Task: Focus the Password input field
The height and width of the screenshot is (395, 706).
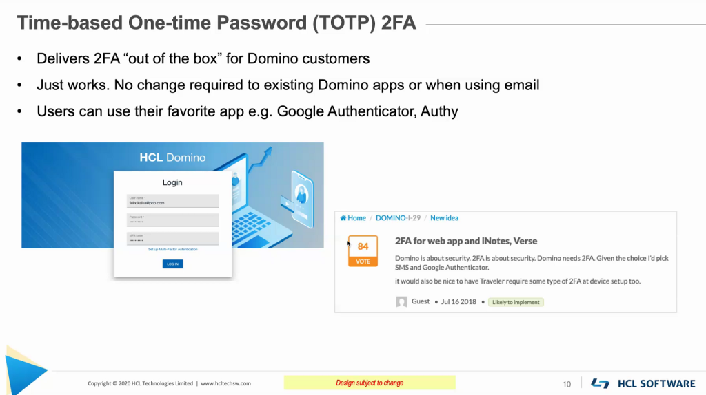Action: pyautogui.click(x=172, y=220)
